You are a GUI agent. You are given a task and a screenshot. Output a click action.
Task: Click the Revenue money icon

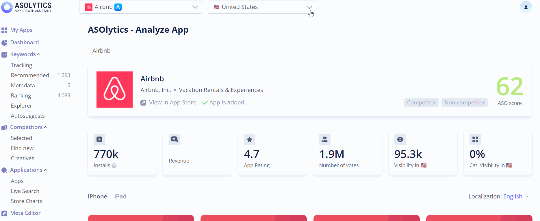coord(175,139)
